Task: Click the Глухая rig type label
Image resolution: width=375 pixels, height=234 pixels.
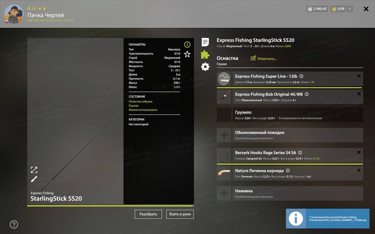Action: 221,64
